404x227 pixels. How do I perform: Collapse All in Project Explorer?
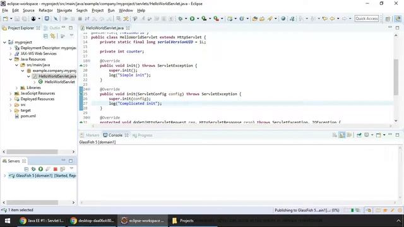click(x=45, y=36)
